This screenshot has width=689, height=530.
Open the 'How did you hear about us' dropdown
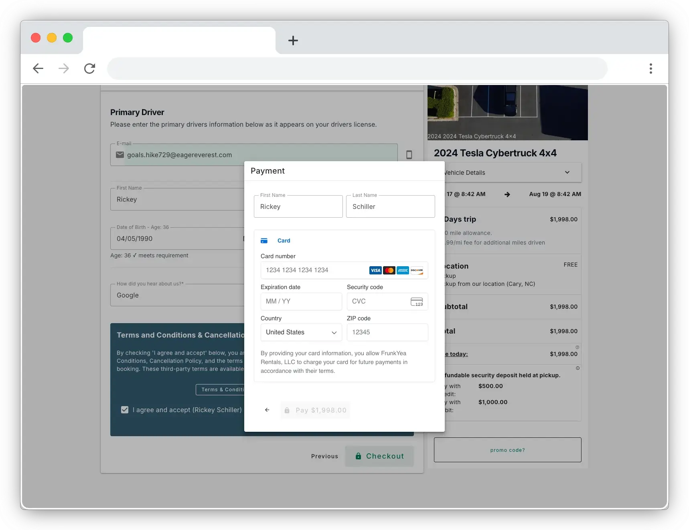tap(177, 295)
